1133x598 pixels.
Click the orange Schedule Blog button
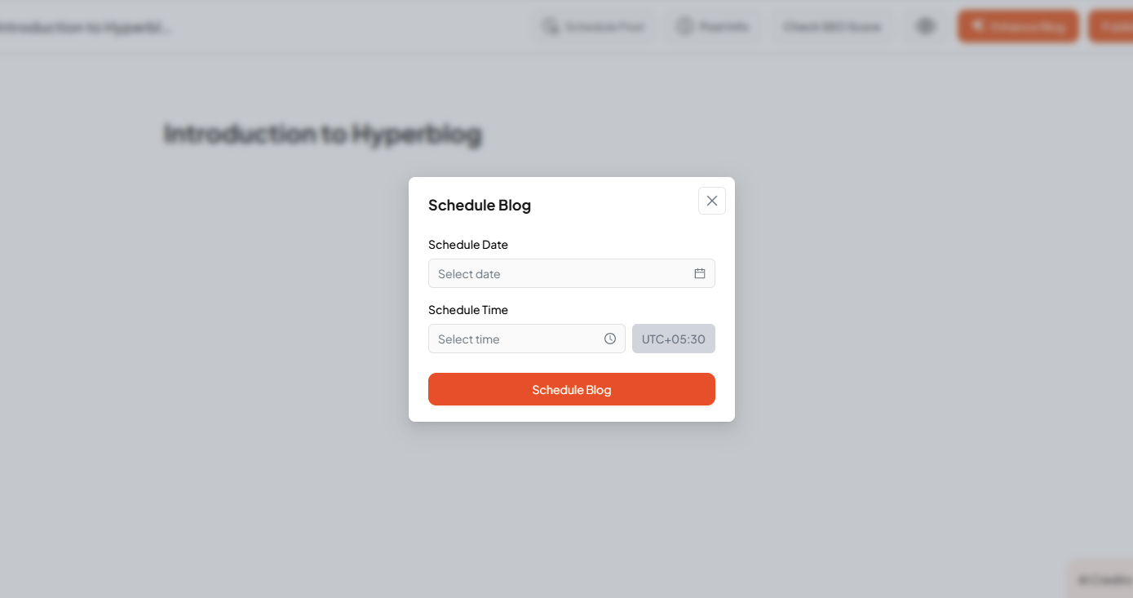(x=571, y=389)
